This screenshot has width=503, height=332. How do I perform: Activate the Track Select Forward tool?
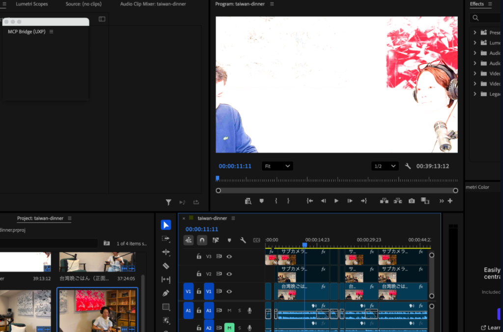pos(166,238)
